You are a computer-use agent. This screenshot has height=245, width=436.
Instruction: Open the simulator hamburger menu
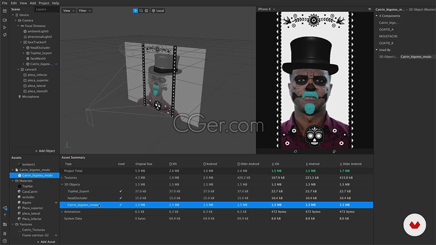(370, 9)
